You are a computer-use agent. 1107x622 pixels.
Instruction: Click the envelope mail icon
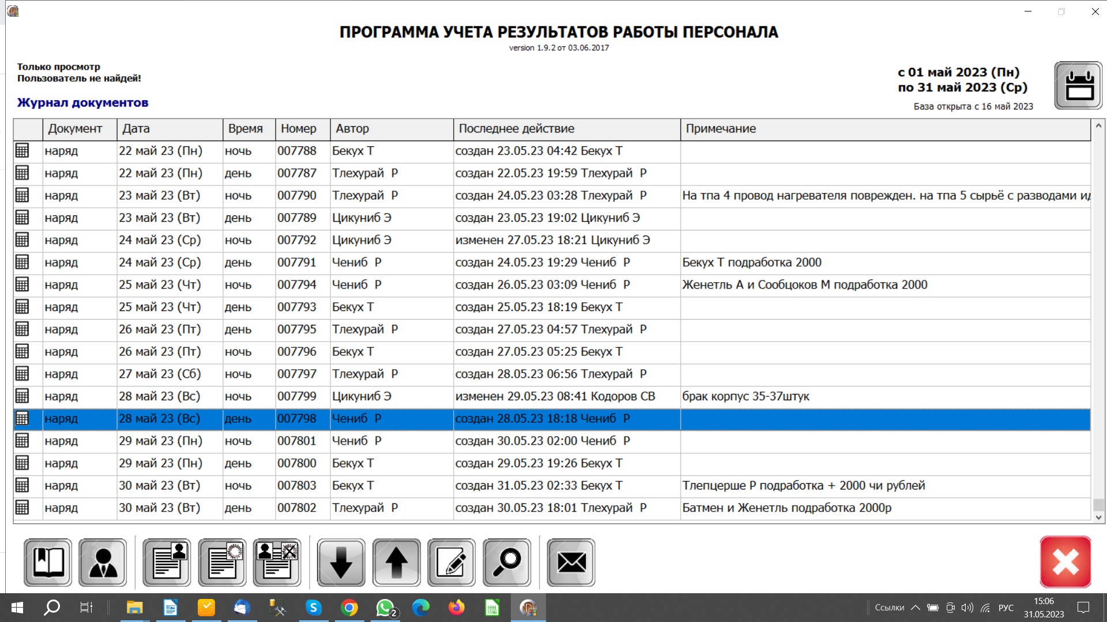coord(571,562)
